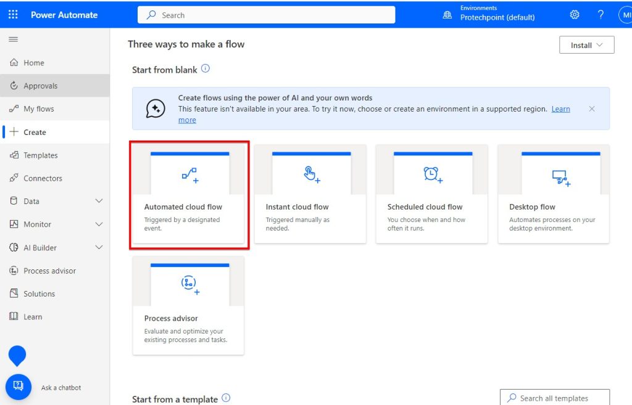This screenshot has height=405, width=632.
Task: Go to Home in the sidebar
Action: click(x=55, y=63)
